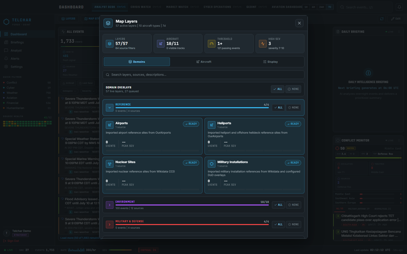Open Dashboard in the sidebar
This screenshot has height=254, width=407.
(27, 34)
